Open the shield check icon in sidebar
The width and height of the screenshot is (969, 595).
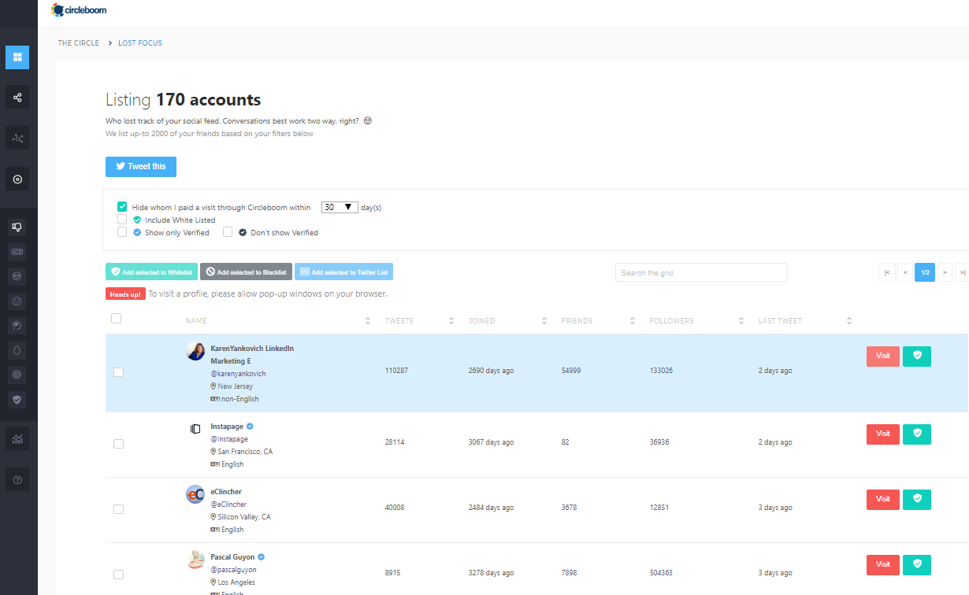click(17, 399)
